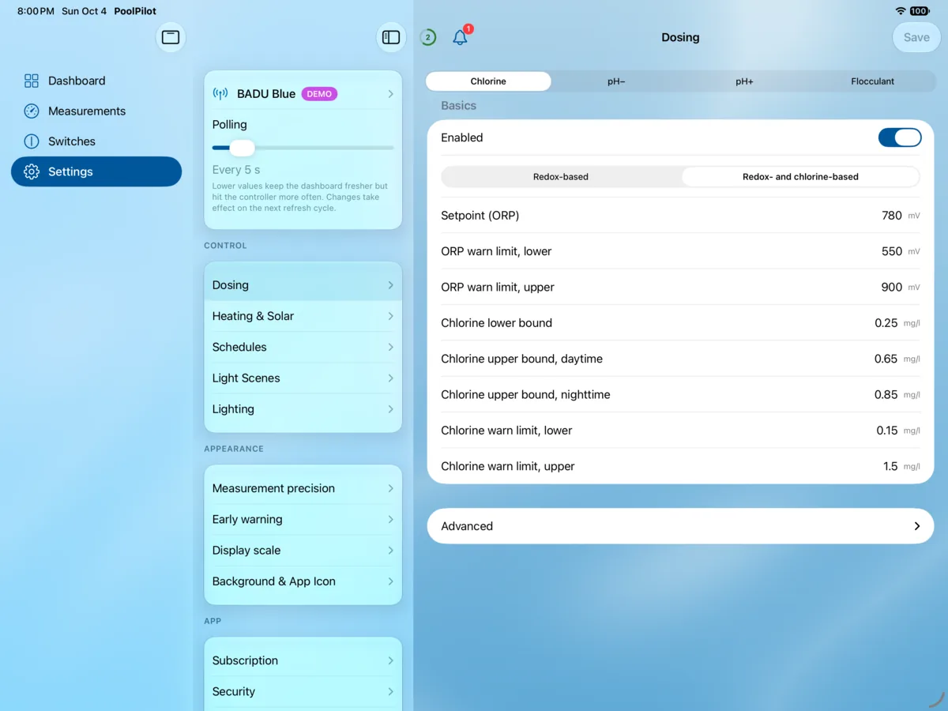948x711 pixels.
Task: Tap the BADU Blue antenna signal icon
Action: [220, 93]
